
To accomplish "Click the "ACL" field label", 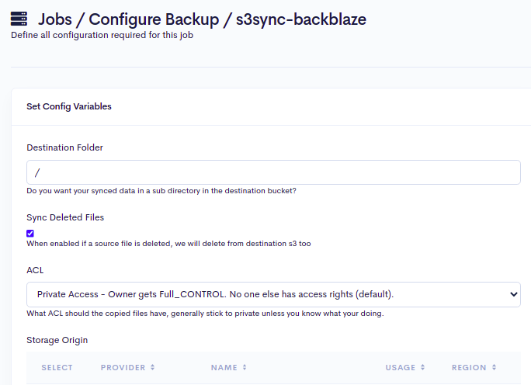I will pyautogui.click(x=35, y=270).
